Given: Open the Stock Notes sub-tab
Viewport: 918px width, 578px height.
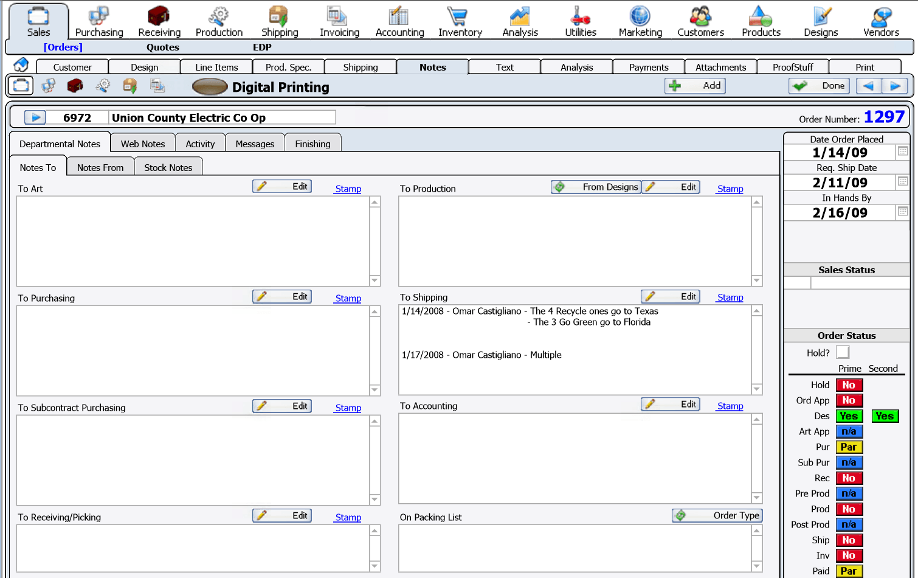Looking at the screenshot, I should tap(168, 167).
